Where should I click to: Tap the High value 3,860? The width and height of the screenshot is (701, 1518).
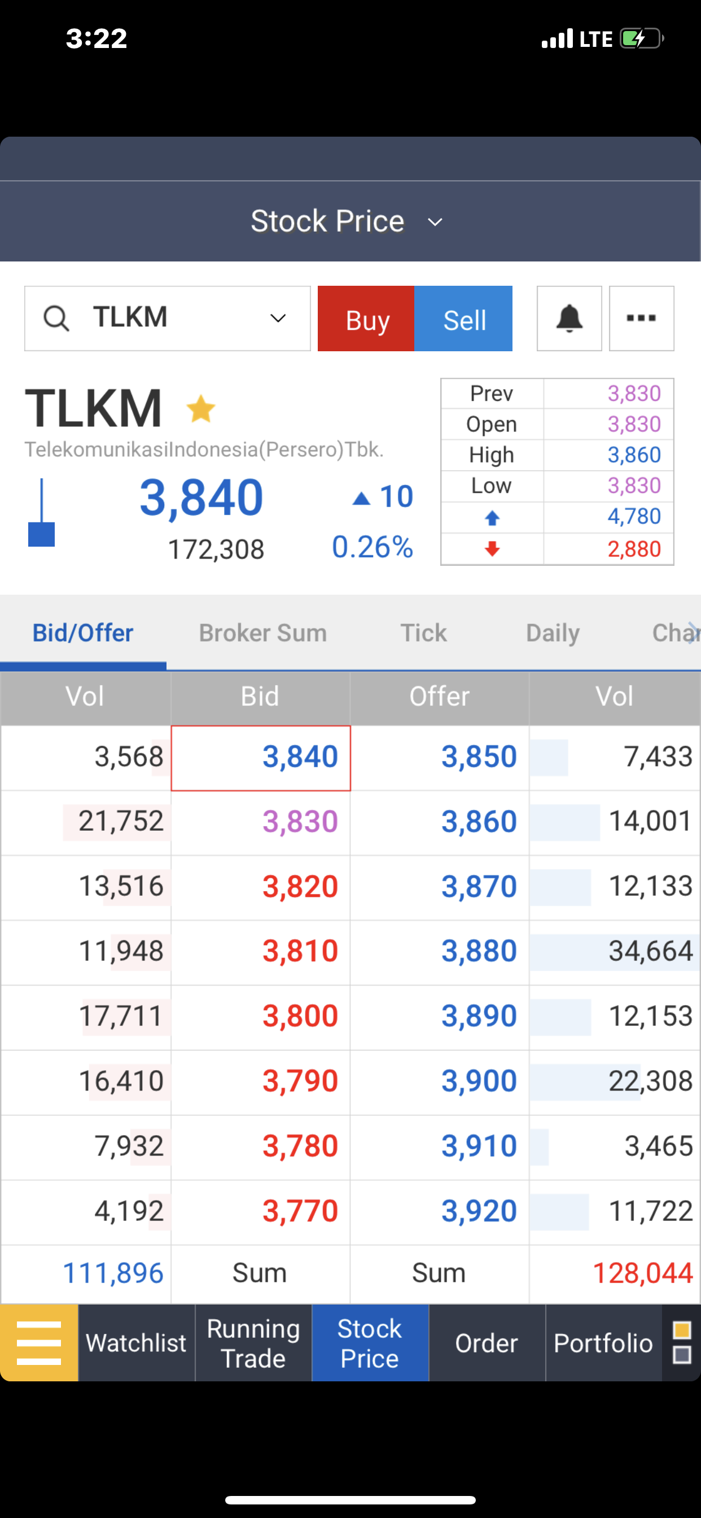634,455
